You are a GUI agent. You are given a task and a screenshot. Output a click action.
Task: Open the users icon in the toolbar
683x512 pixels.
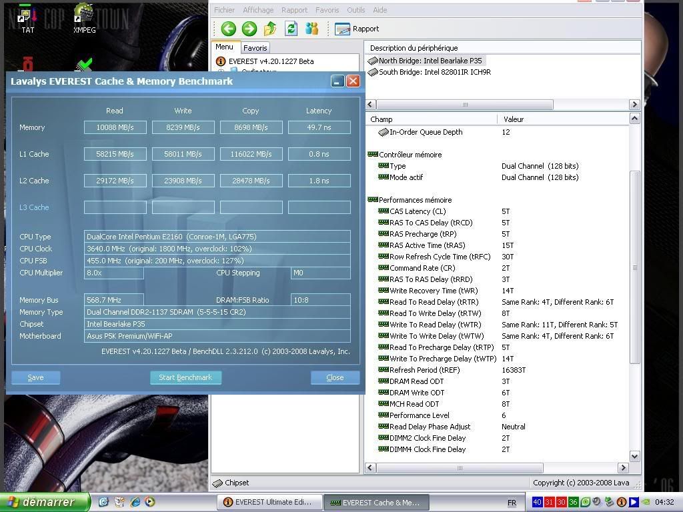pyautogui.click(x=311, y=29)
